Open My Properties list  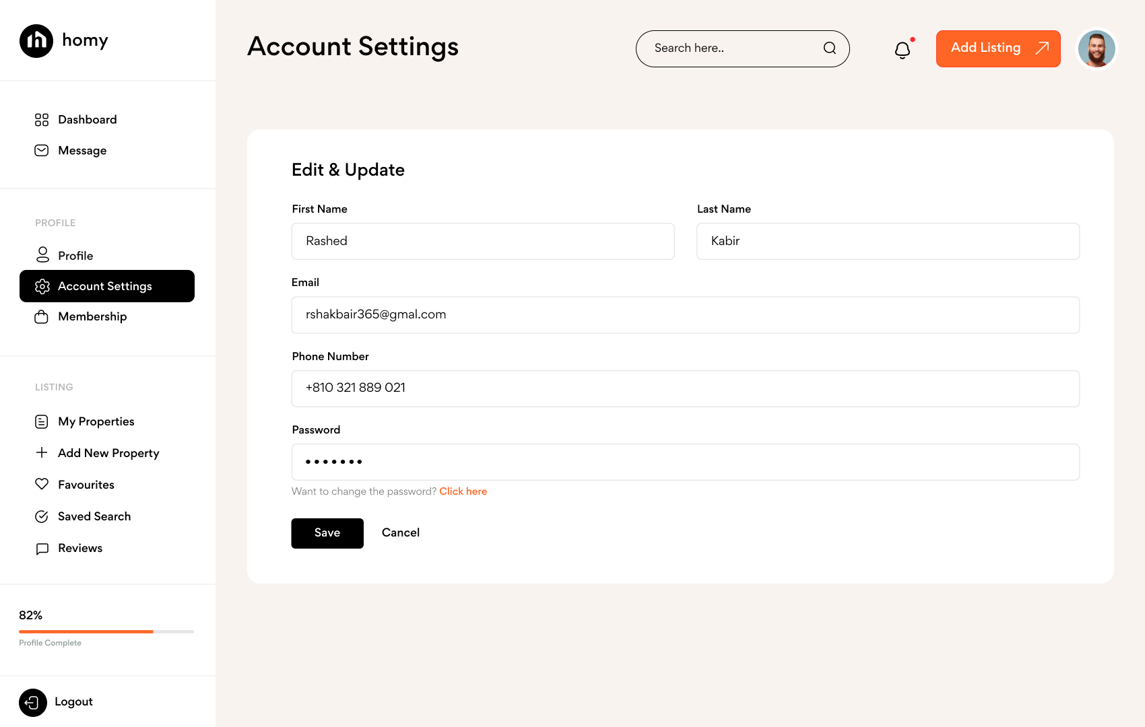pyautogui.click(x=96, y=422)
